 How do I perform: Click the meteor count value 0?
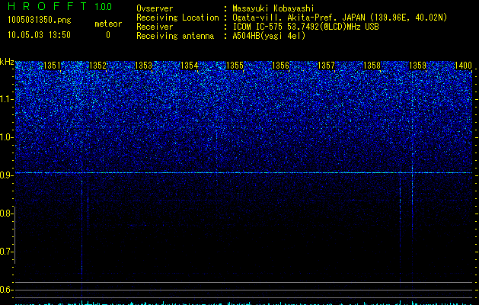click(x=108, y=35)
